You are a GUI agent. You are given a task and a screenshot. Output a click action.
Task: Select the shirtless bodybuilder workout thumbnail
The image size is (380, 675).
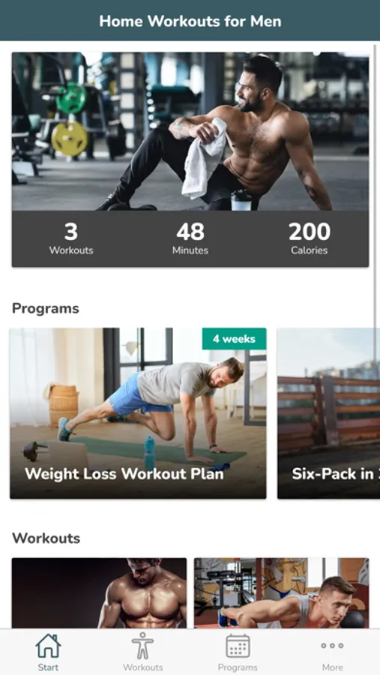[x=99, y=592]
